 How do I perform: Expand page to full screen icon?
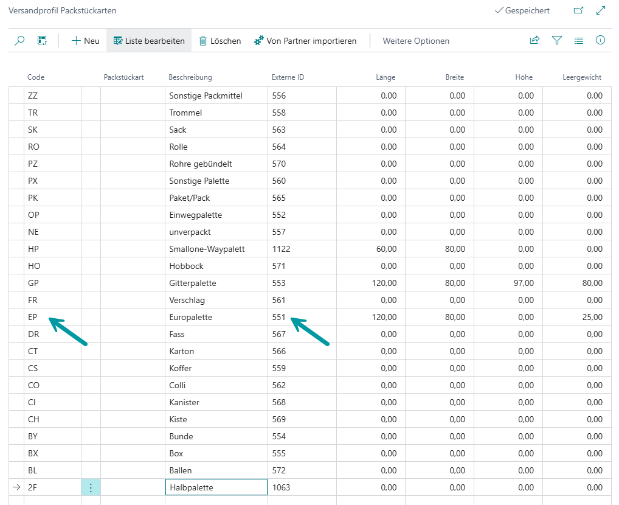pyautogui.click(x=601, y=10)
